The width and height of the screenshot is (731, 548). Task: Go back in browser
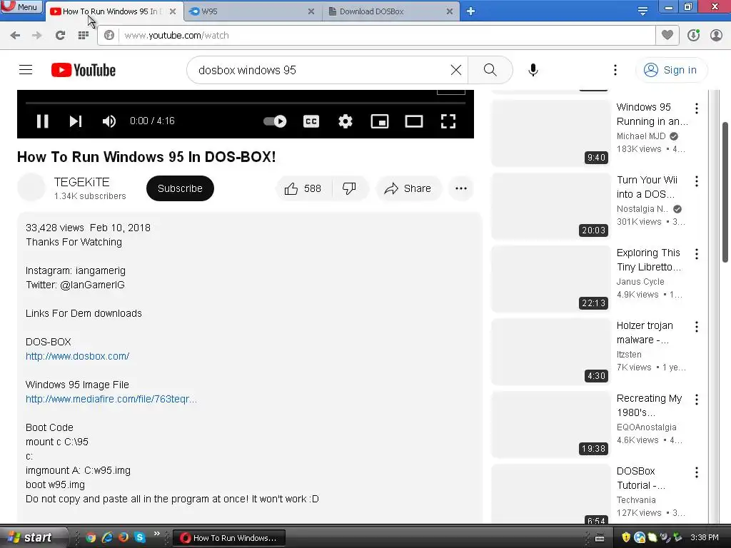click(x=15, y=36)
